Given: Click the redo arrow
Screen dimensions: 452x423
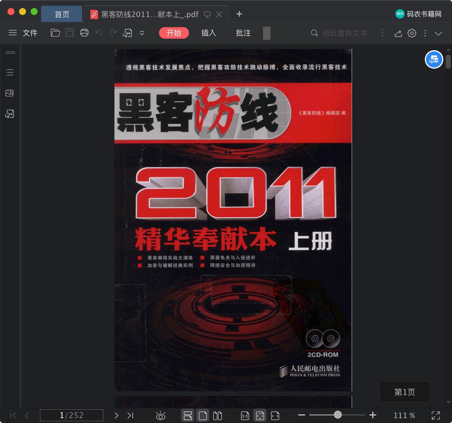Looking at the screenshot, I should [x=113, y=33].
